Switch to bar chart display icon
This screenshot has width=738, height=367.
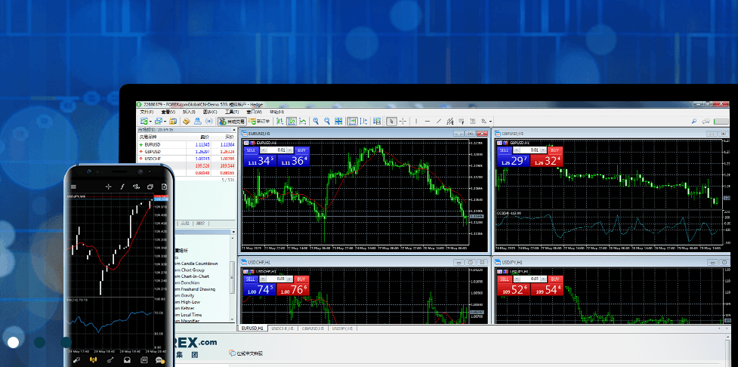click(279, 122)
